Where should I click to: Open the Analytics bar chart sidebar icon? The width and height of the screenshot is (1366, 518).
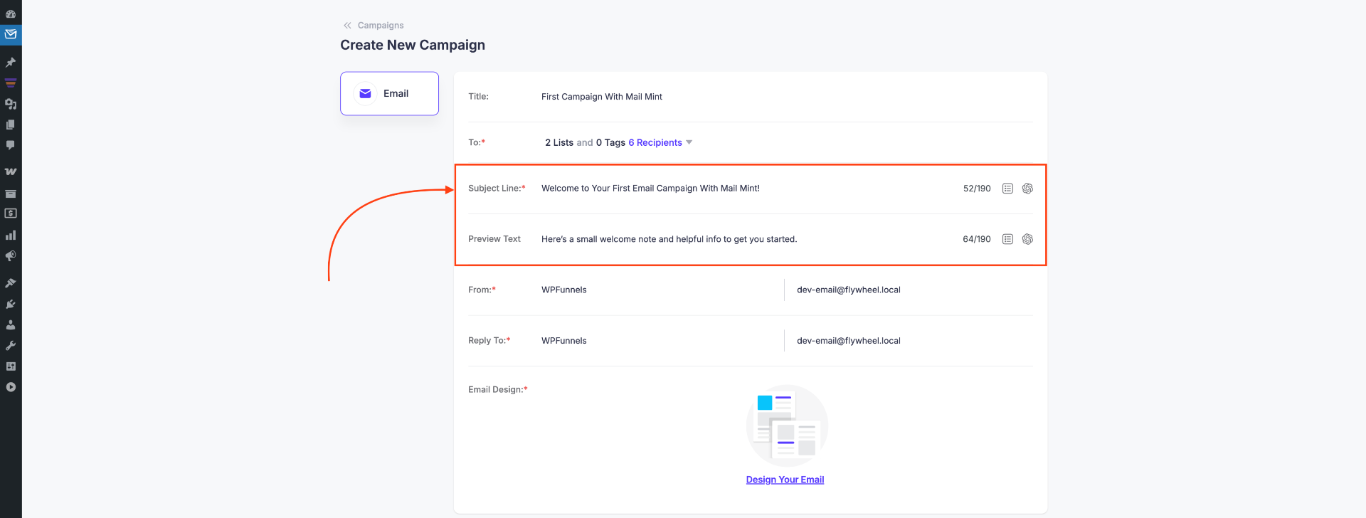point(11,235)
